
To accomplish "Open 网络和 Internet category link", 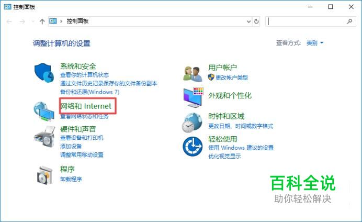I will click(86, 106).
